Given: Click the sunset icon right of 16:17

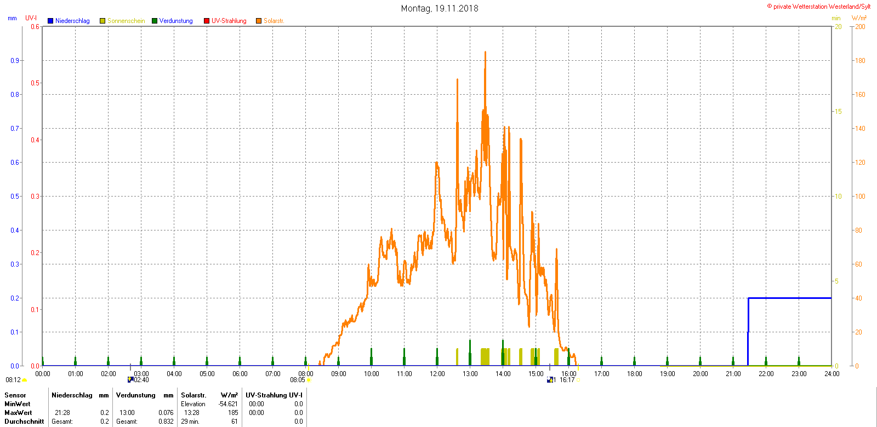Looking at the screenshot, I should 578,380.
